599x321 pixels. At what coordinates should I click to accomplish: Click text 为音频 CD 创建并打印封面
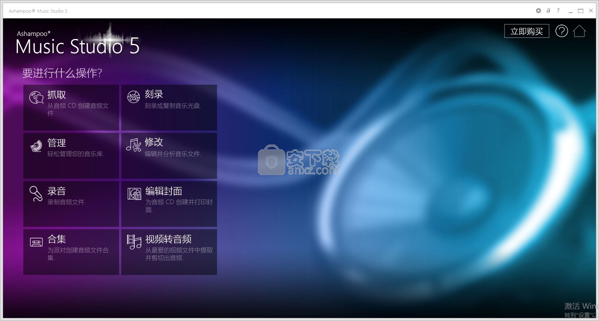click(x=179, y=206)
